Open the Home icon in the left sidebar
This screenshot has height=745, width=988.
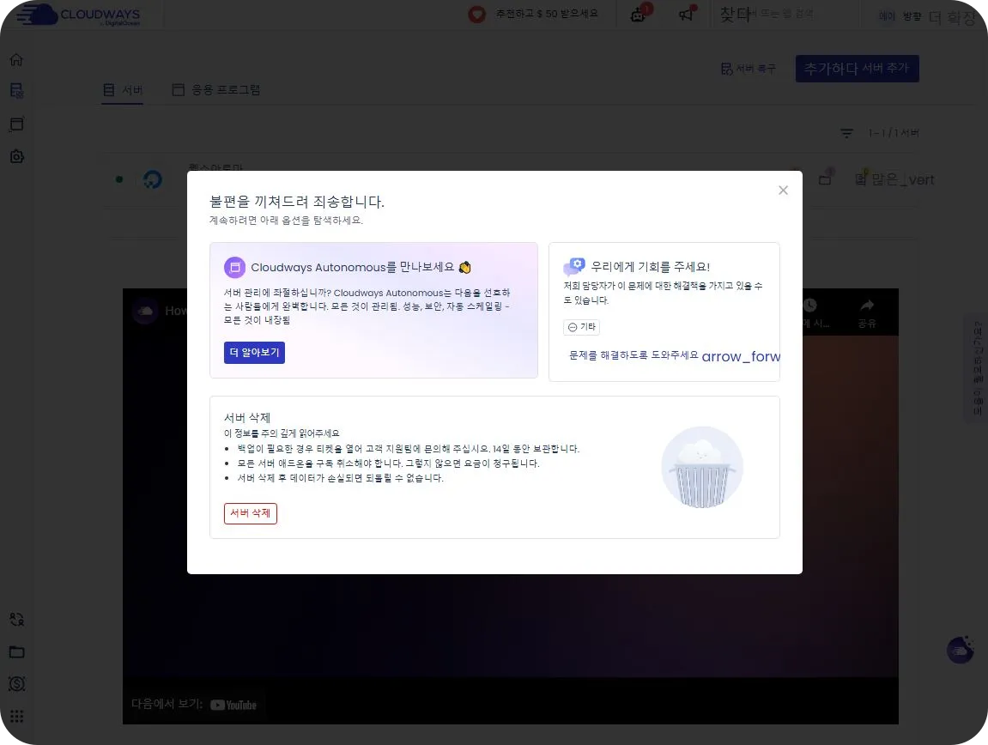(x=15, y=58)
